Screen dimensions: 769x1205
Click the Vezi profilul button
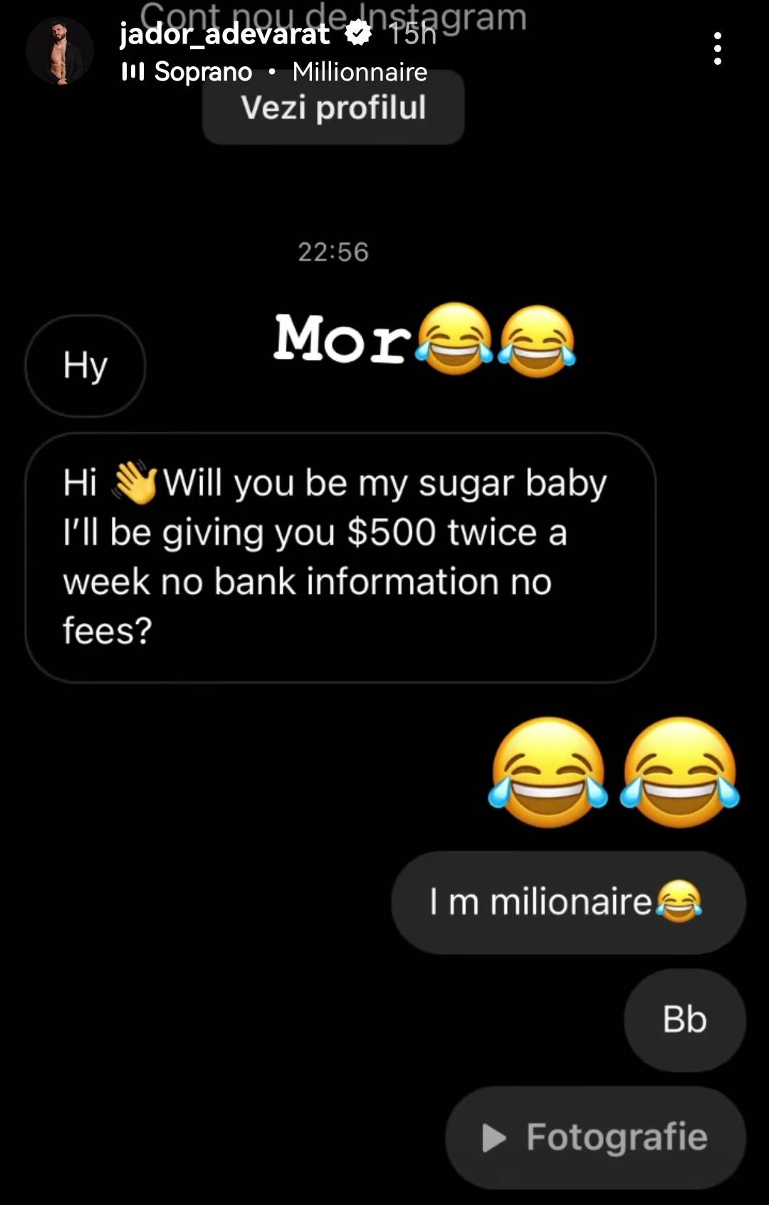click(333, 108)
